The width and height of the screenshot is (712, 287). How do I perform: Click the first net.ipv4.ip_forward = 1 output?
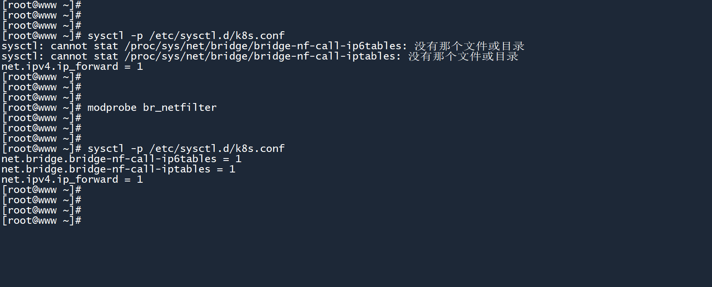(72, 67)
